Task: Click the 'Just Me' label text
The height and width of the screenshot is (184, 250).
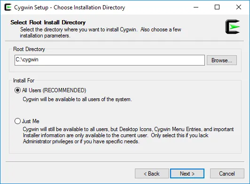Action: [31, 121]
